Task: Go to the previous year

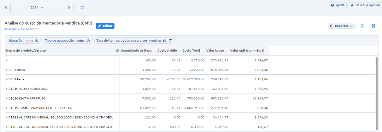Action: (x=6, y=8)
